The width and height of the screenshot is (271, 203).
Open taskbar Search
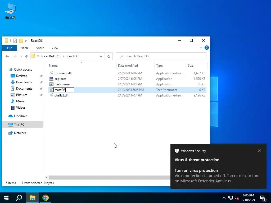19,198
